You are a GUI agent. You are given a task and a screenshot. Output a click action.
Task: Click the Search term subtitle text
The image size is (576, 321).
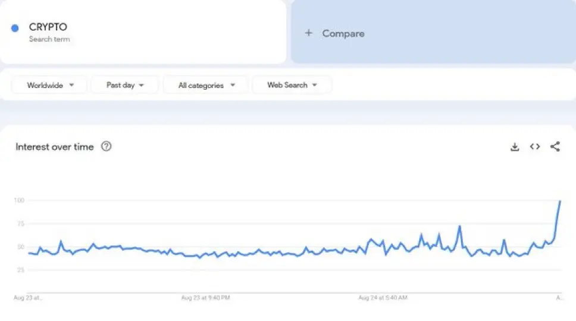click(49, 39)
